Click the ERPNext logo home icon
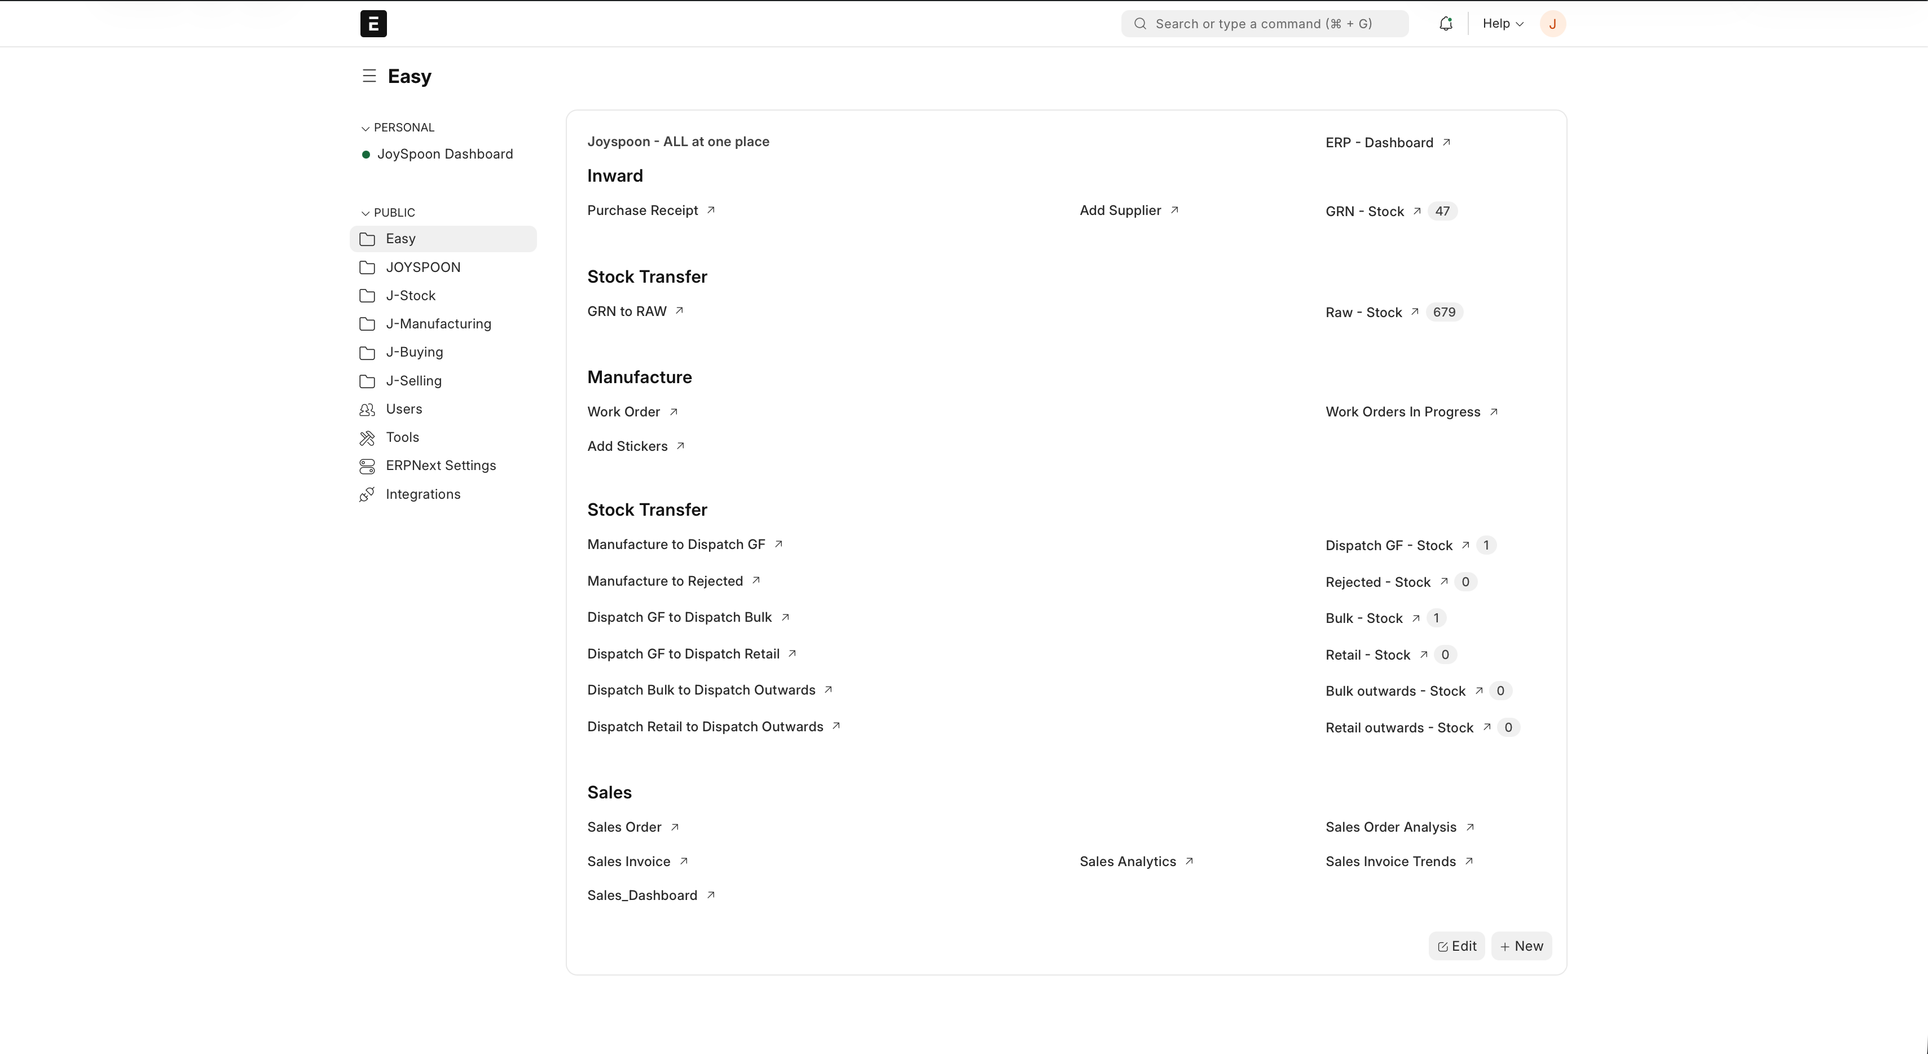Image resolution: width=1928 pixels, height=1054 pixels. [373, 23]
